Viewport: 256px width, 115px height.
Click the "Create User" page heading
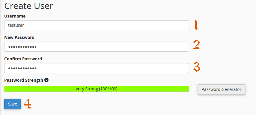(29, 6)
